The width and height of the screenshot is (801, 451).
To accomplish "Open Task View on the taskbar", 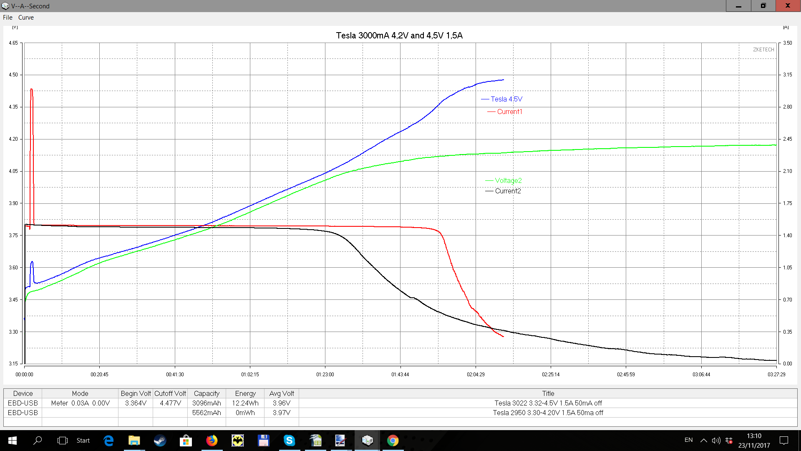I will [63, 441].
